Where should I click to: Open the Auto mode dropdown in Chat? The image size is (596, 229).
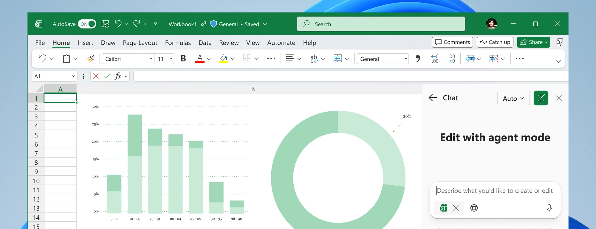pos(513,98)
